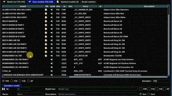The height and width of the screenshot is (96, 172).
Task: Sort by the fam. column header
Action: point(70,6)
